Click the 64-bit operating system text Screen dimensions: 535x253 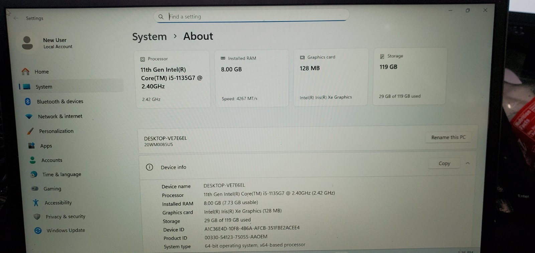click(x=255, y=245)
